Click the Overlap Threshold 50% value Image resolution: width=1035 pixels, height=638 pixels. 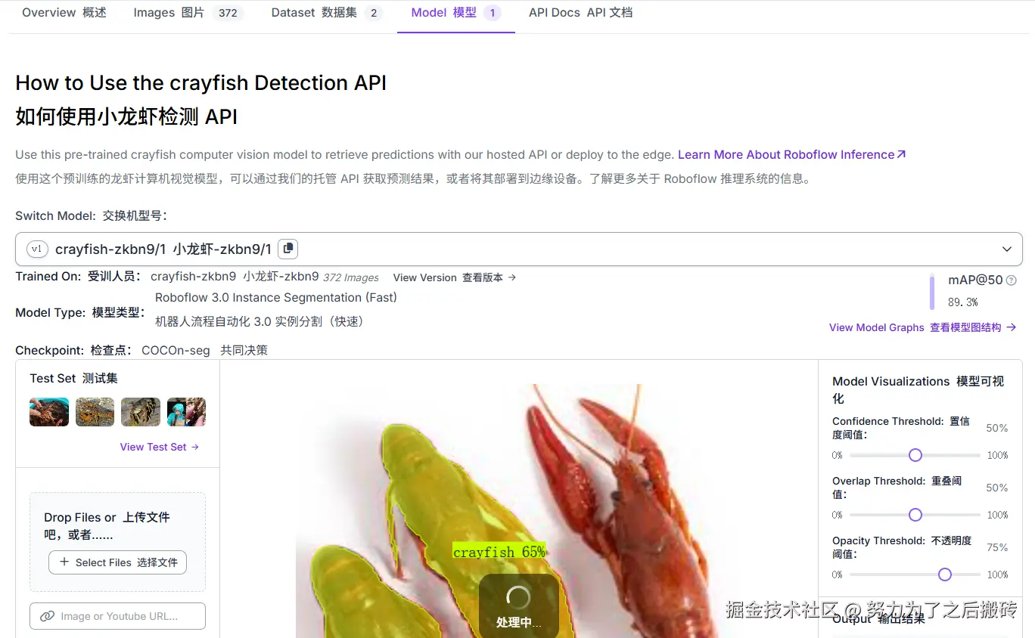997,488
